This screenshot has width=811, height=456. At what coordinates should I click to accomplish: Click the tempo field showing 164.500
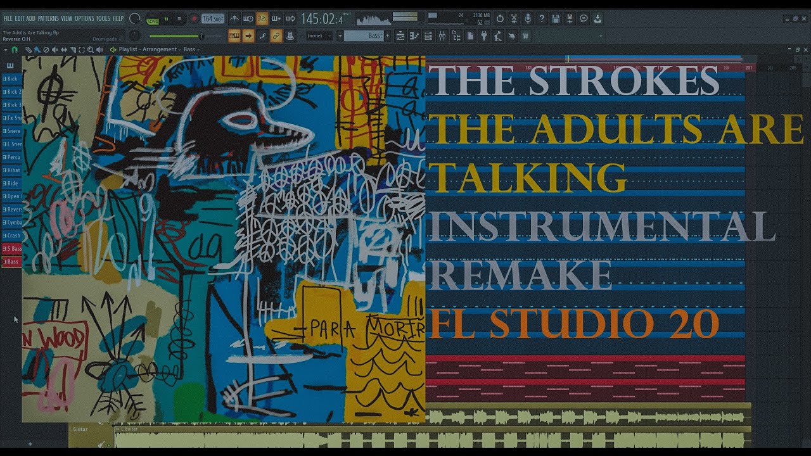tap(213, 19)
